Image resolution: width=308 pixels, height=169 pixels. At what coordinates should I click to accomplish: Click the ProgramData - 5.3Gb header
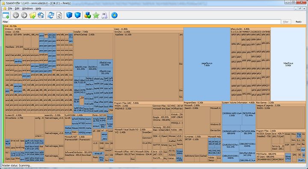(x=202, y=103)
